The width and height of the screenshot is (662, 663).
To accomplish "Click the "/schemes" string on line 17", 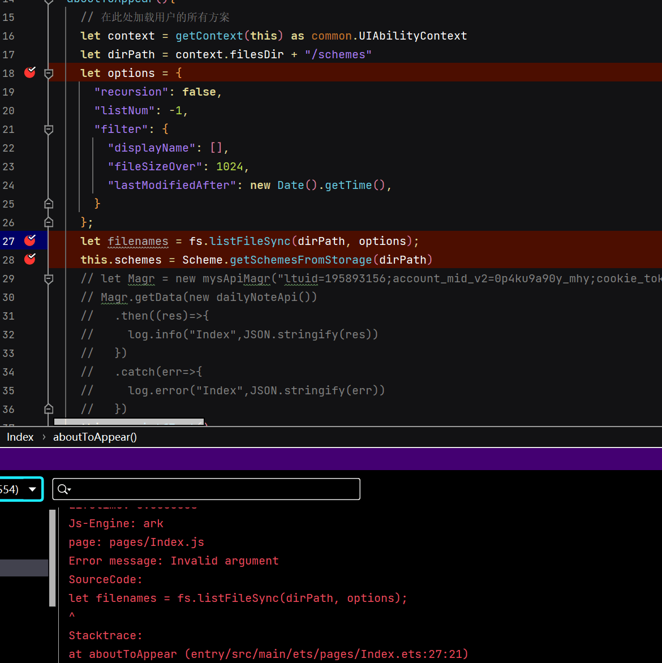I will pyautogui.click(x=338, y=54).
